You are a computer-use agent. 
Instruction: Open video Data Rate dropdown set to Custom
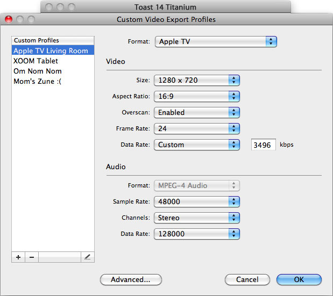tap(196, 145)
